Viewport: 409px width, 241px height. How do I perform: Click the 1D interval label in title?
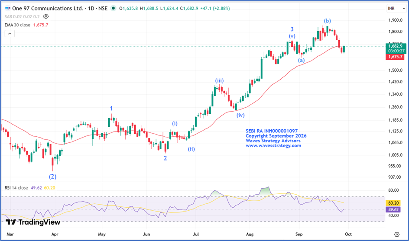click(x=91, y=8)
